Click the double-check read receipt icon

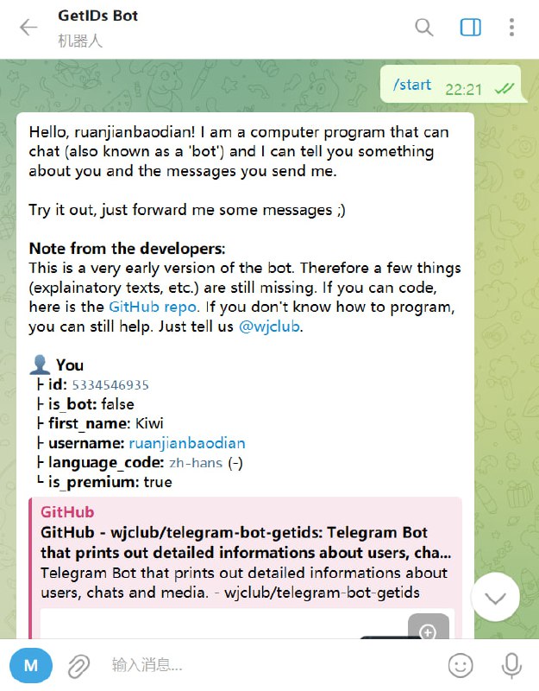504,90
